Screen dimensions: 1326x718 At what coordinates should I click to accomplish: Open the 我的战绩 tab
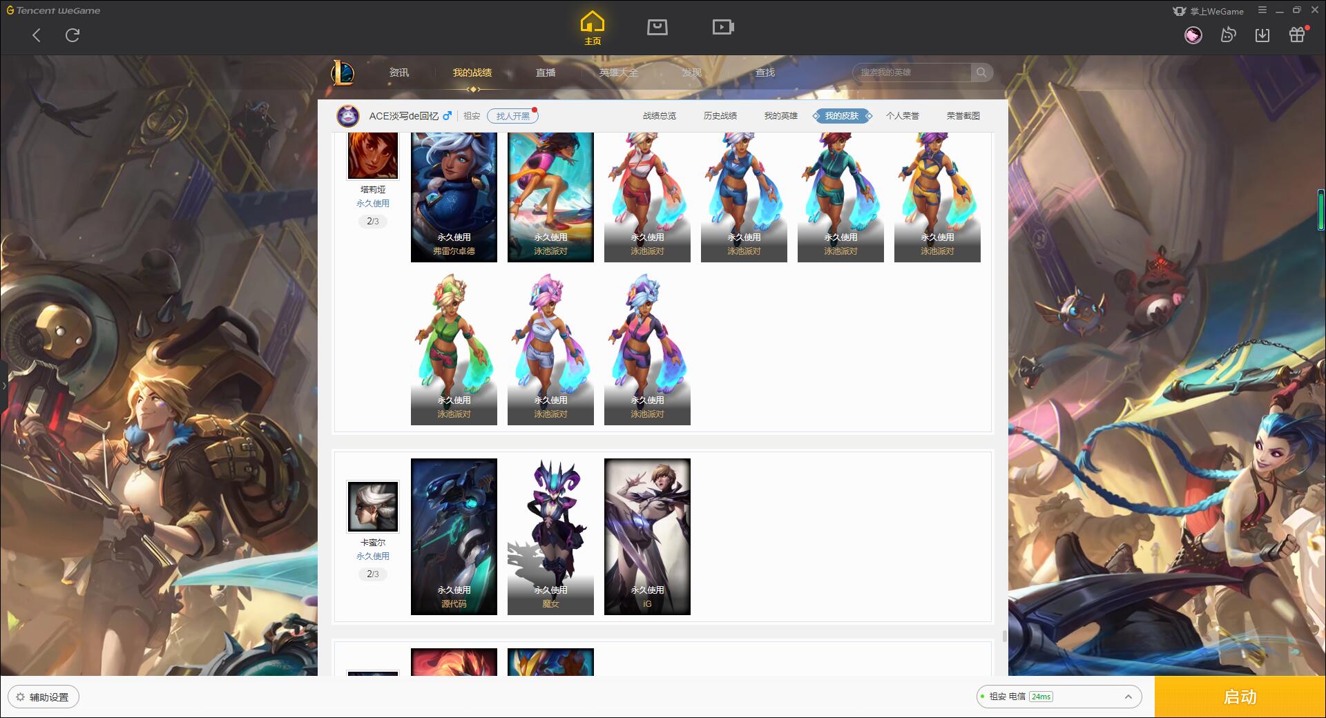click(472, 72)
